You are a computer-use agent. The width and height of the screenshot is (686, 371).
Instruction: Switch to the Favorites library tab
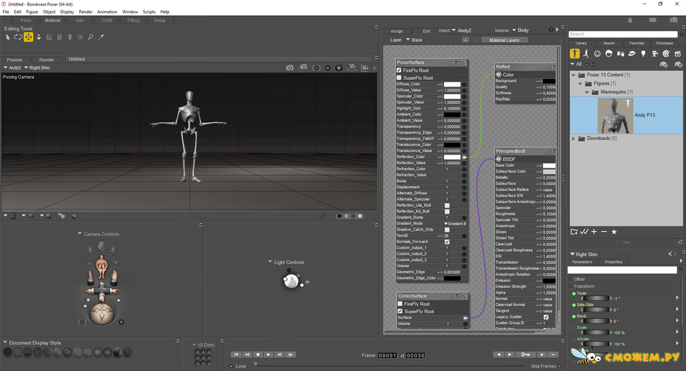point(637,43)
